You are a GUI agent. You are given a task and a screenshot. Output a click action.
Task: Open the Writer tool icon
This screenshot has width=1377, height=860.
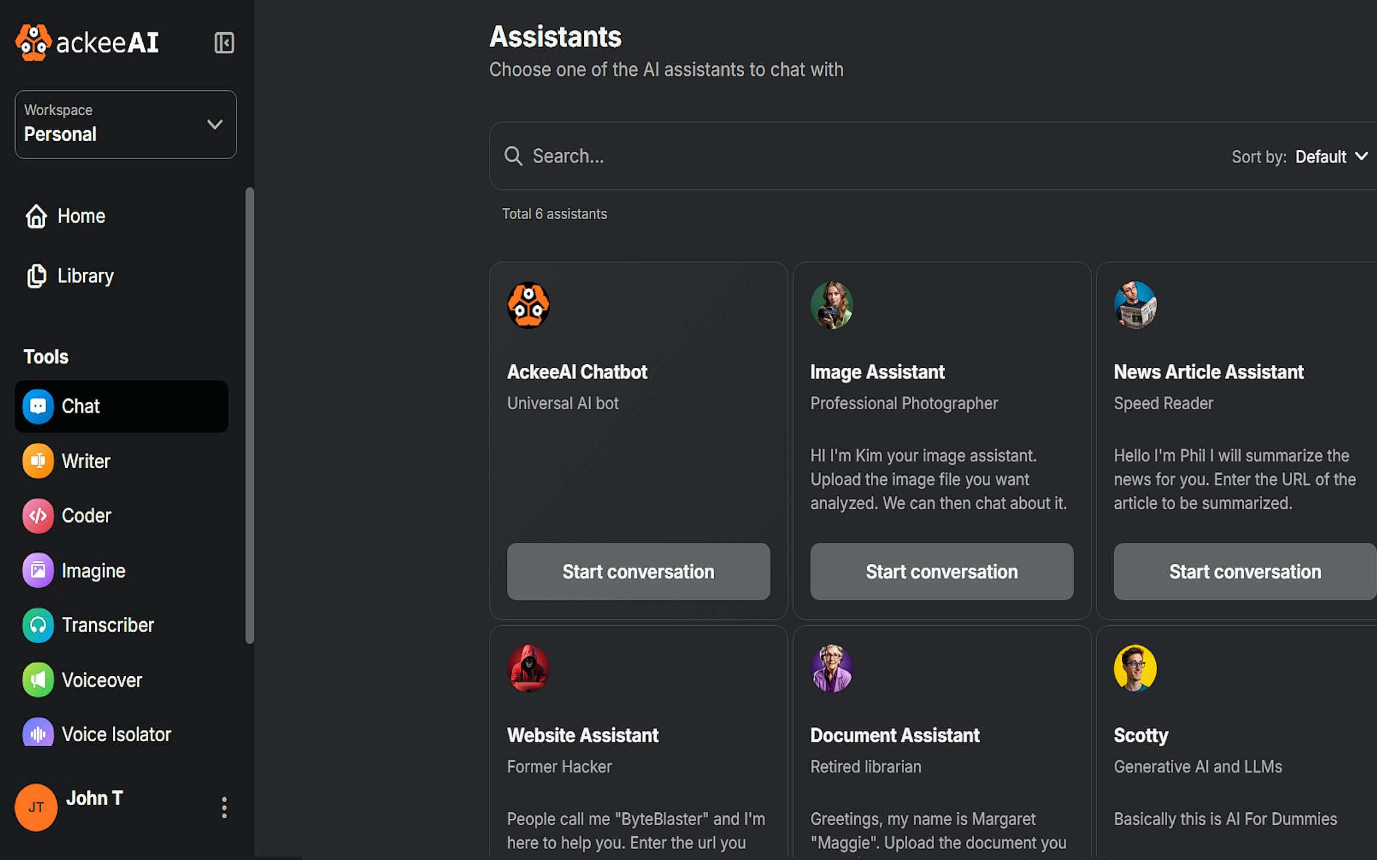point(38,461)
